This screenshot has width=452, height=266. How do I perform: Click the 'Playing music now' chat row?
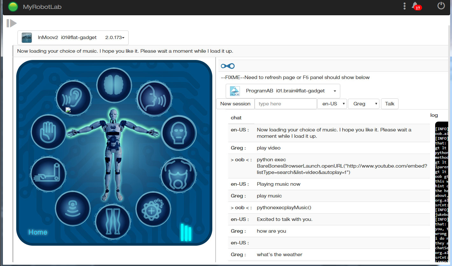click(x=329, y=184)
